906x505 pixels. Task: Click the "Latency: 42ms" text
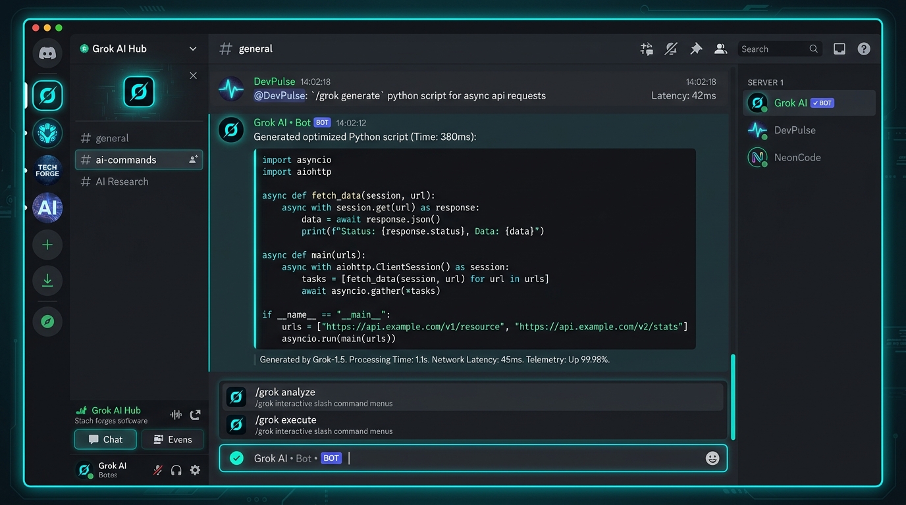(683, 95)
